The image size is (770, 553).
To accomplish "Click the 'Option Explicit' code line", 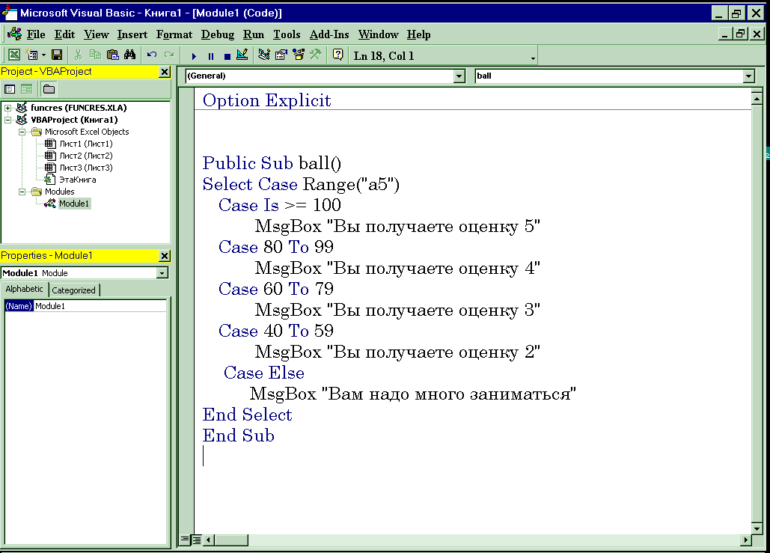I will click(x=266, y=100).
